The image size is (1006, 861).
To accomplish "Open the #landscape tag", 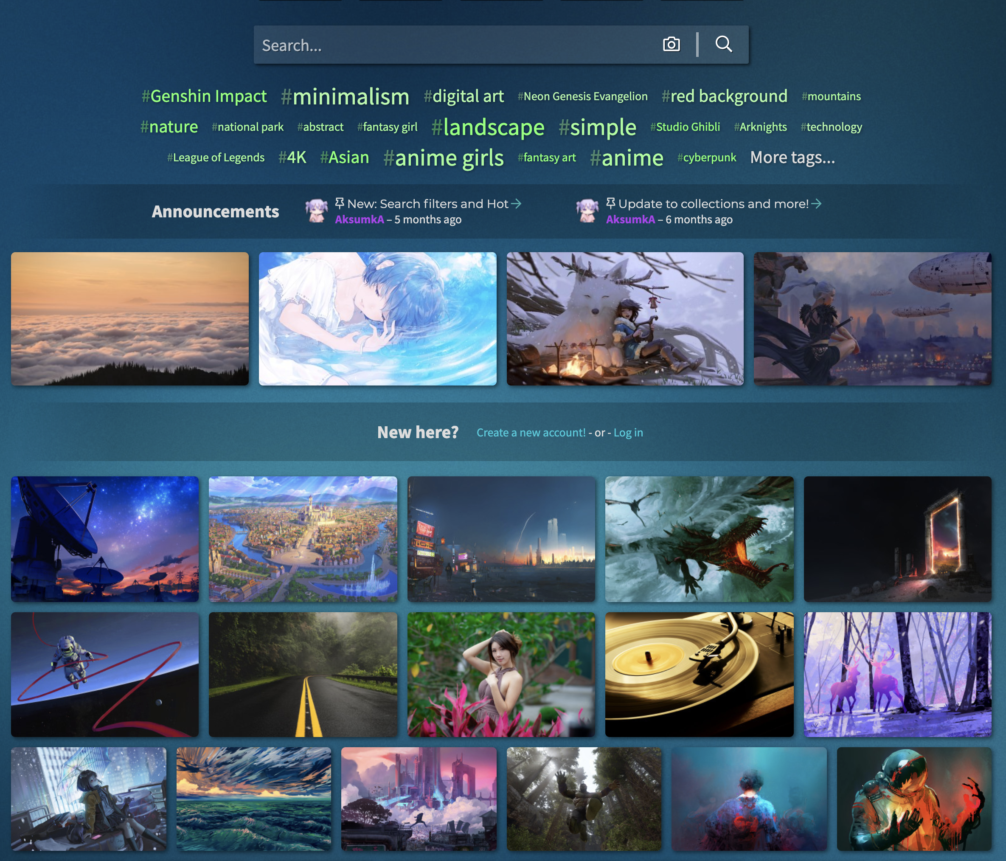I will point(488,127).
